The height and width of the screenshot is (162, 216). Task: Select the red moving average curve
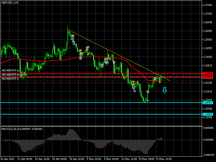click(x=54, y=60)
